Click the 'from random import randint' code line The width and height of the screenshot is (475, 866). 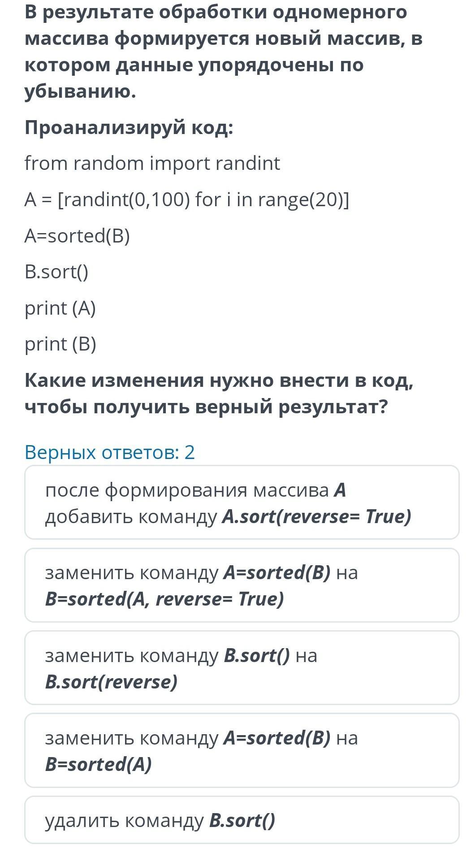[152, 163]
